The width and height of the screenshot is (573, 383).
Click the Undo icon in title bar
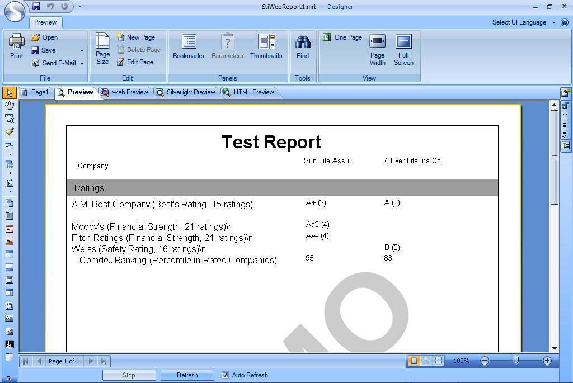[x=50, y=6]
